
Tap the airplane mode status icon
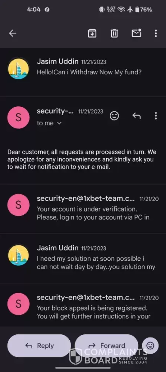130,10
